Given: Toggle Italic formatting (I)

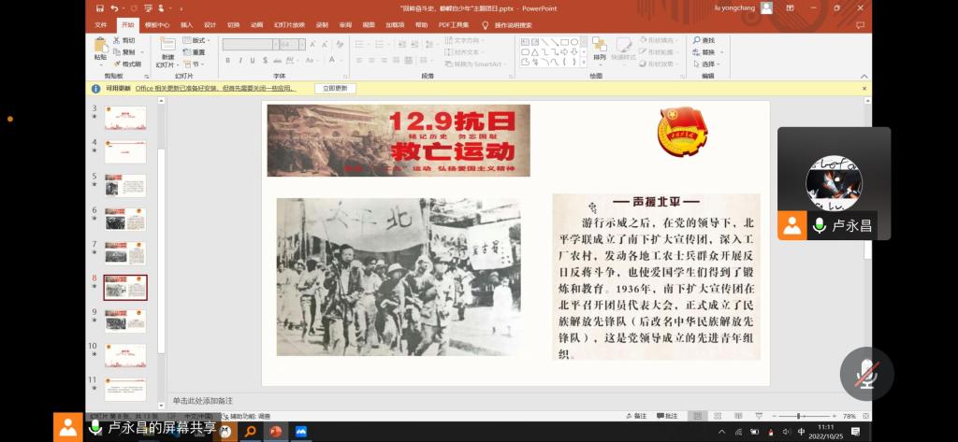Looking at the screenshot, I should 240,61.
